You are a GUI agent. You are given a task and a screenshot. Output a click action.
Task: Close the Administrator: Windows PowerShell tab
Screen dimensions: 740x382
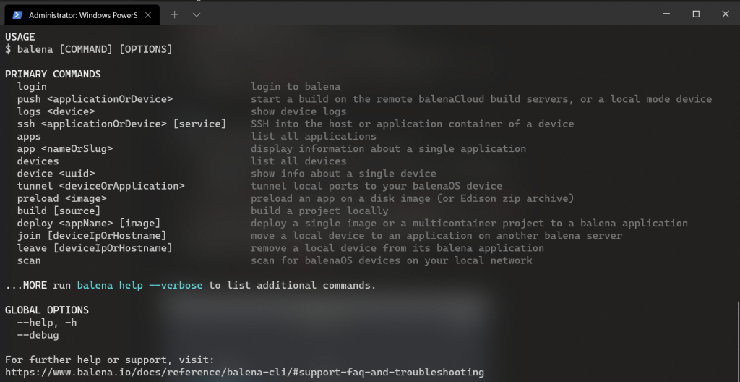pos(147,15)
